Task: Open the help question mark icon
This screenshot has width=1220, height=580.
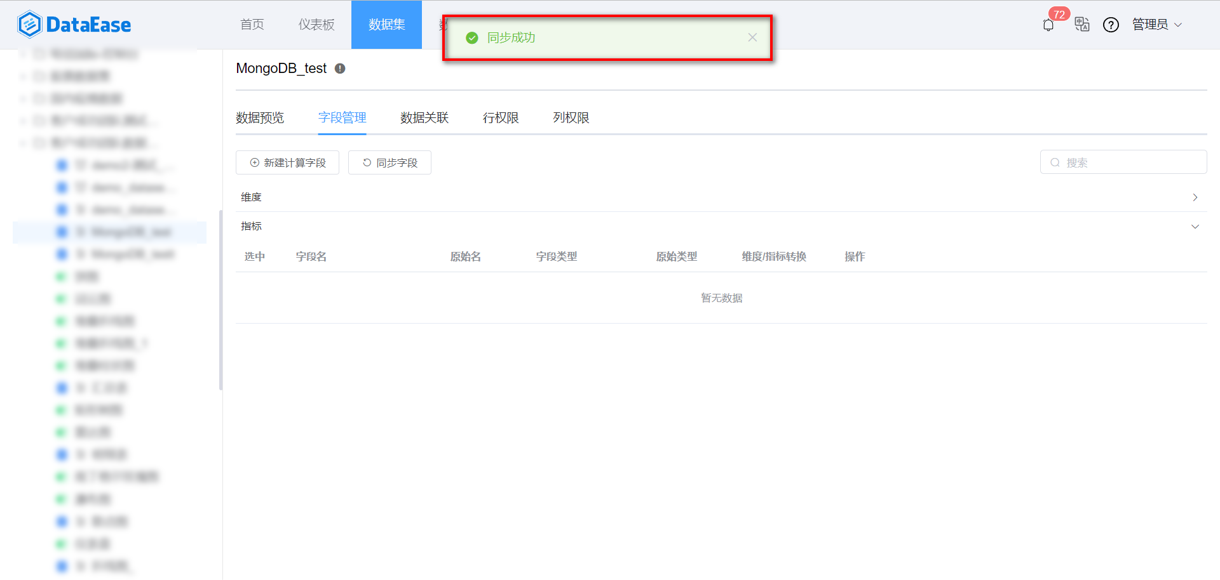Action: tap(1111, 25)
